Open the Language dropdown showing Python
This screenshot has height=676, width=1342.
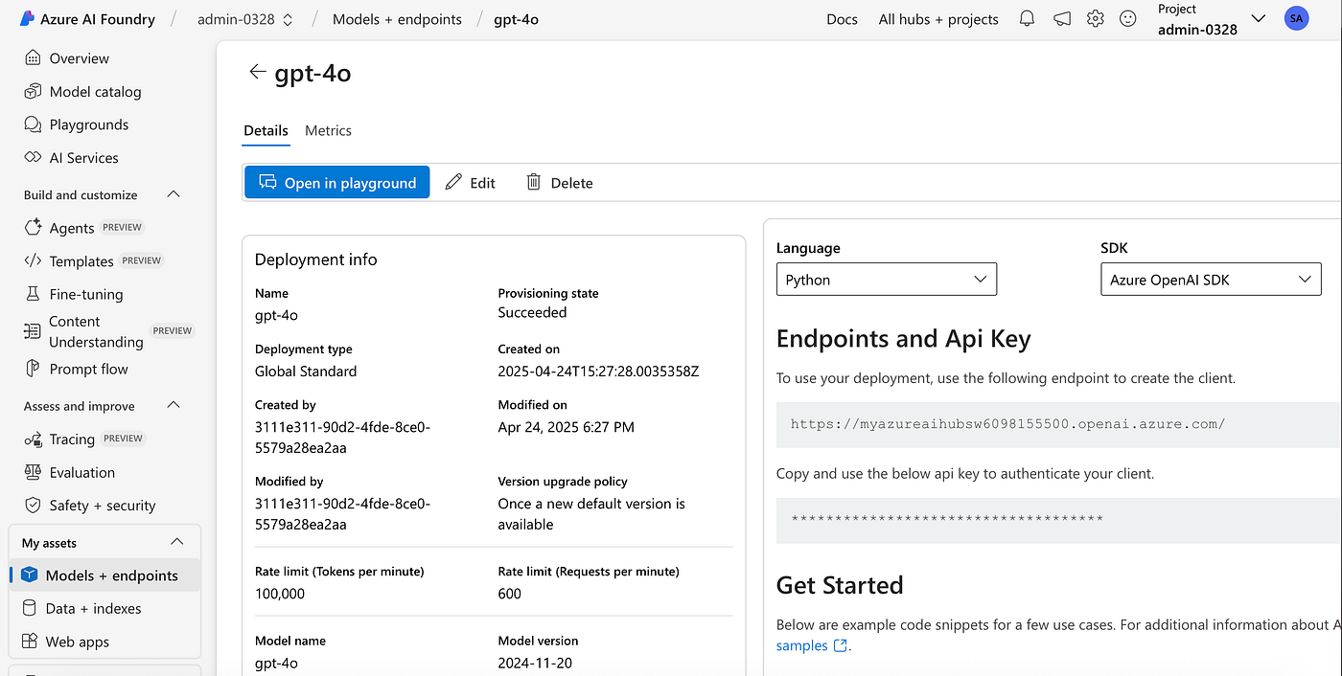pyautogui.click(x=886, y=280)
